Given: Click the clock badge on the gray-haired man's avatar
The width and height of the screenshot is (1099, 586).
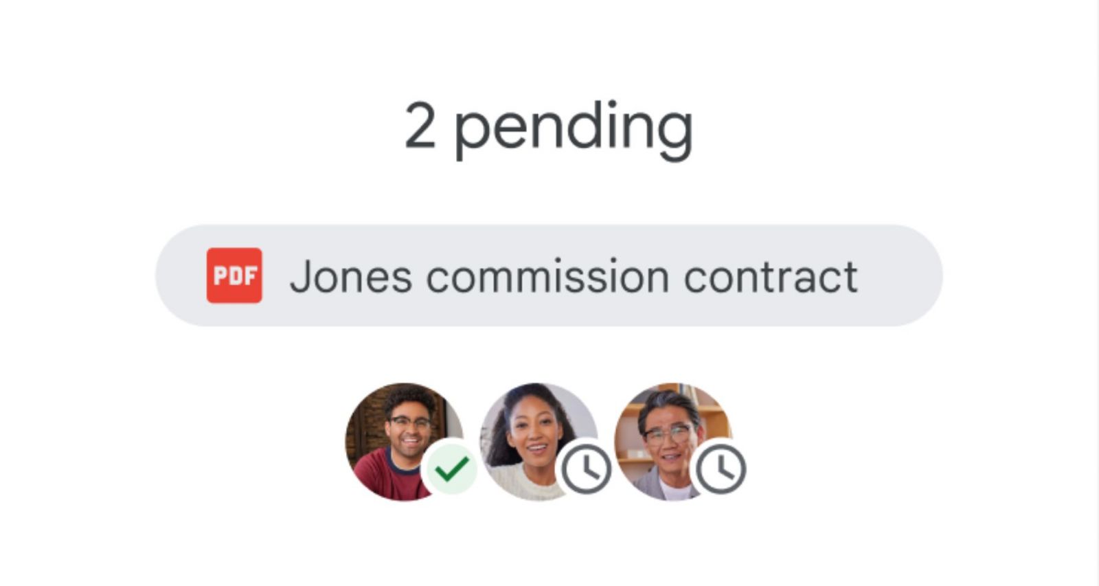Looking at the screenshot, I should tap(720, 469).
